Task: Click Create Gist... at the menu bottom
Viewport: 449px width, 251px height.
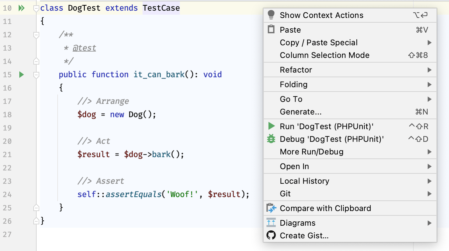Action: pyautogui.click(x=304, y=235)
